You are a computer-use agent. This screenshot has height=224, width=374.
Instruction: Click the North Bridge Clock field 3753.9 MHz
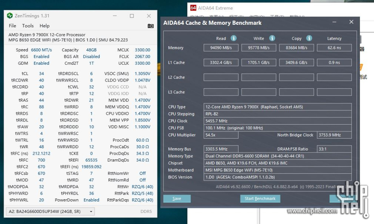point(334,135)
